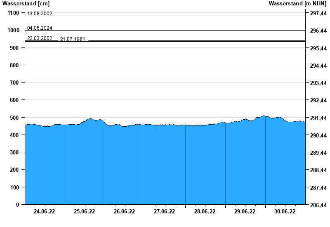Pick the 27.06.22 date label
The image size is (330, 227).
(x=164, y=212)
